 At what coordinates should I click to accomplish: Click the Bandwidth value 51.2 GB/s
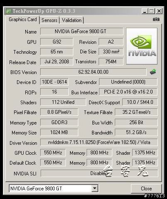coord(136,132)
